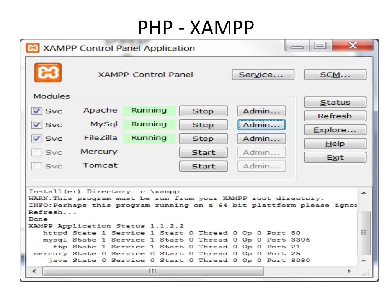The width and height of the screenshot is (392, 294).
Task: Click the disabled Mercury Admin button
Action: (261, 152)
